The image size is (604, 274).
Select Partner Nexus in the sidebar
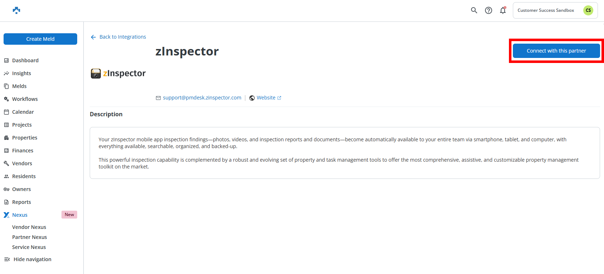coord(29,237)
